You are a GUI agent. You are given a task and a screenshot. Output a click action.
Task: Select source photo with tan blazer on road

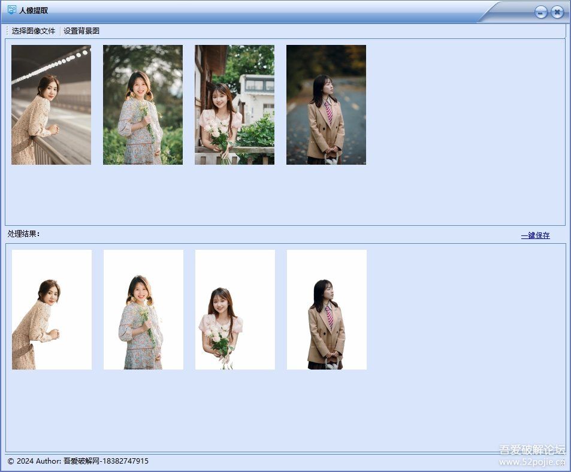[326, 105]
